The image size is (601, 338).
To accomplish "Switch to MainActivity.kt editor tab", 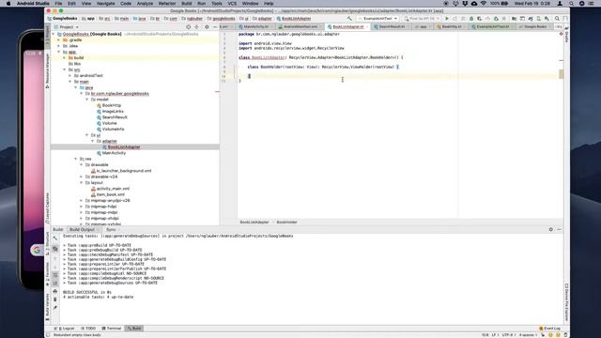I will pos(255,27).
